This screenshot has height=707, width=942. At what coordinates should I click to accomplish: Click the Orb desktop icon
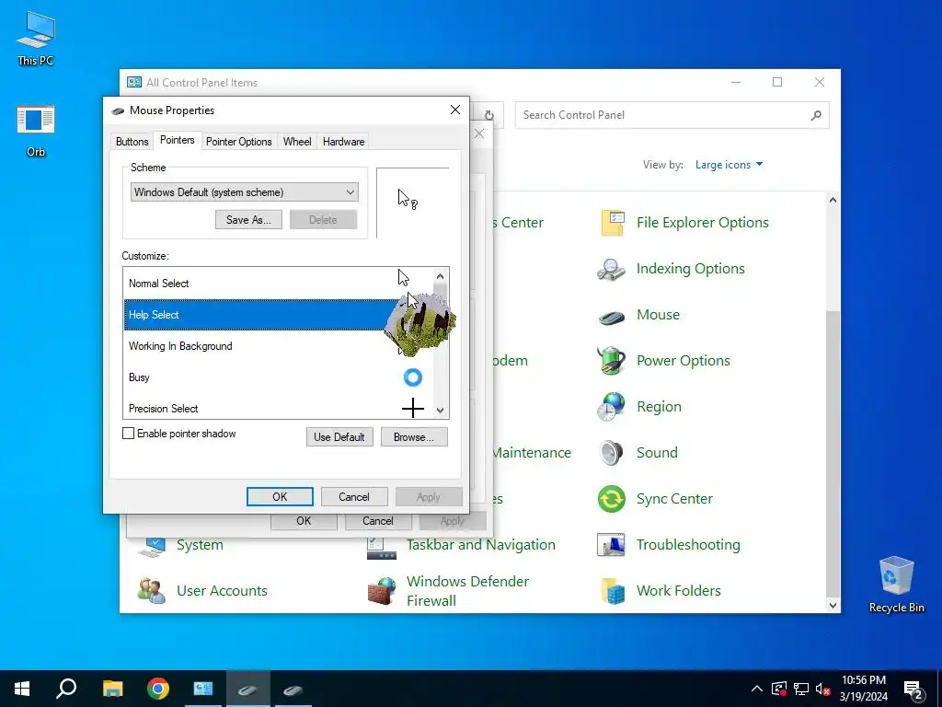(x=36, y=130)
